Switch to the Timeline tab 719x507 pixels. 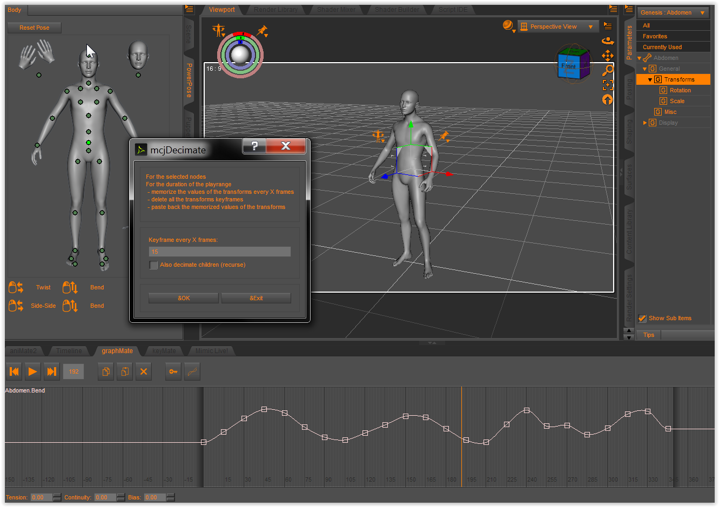(x=69, y=350)
